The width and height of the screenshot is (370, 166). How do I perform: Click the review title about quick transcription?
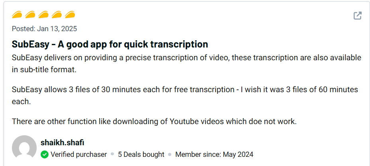pyautogui.click(x=110, y=44)
